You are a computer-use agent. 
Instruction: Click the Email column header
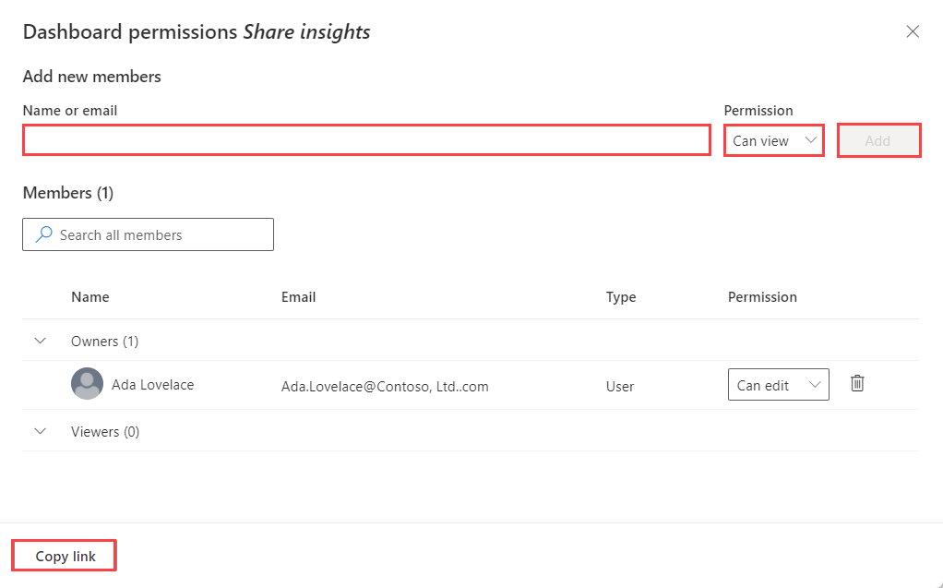(x=298, y=297)
